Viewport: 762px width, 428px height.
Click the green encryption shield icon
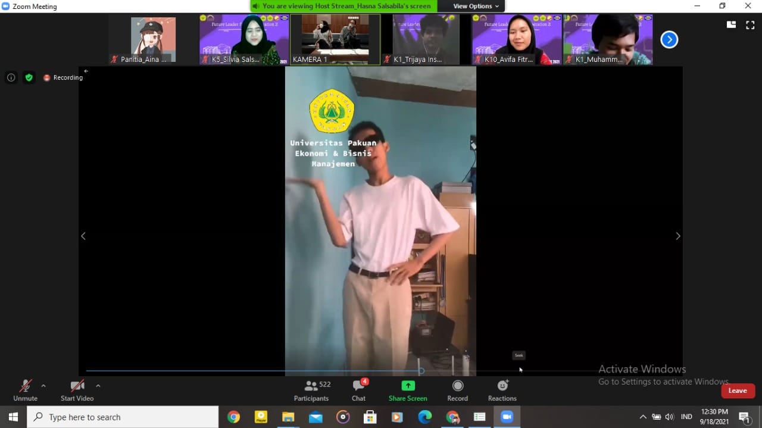(29, 77)
